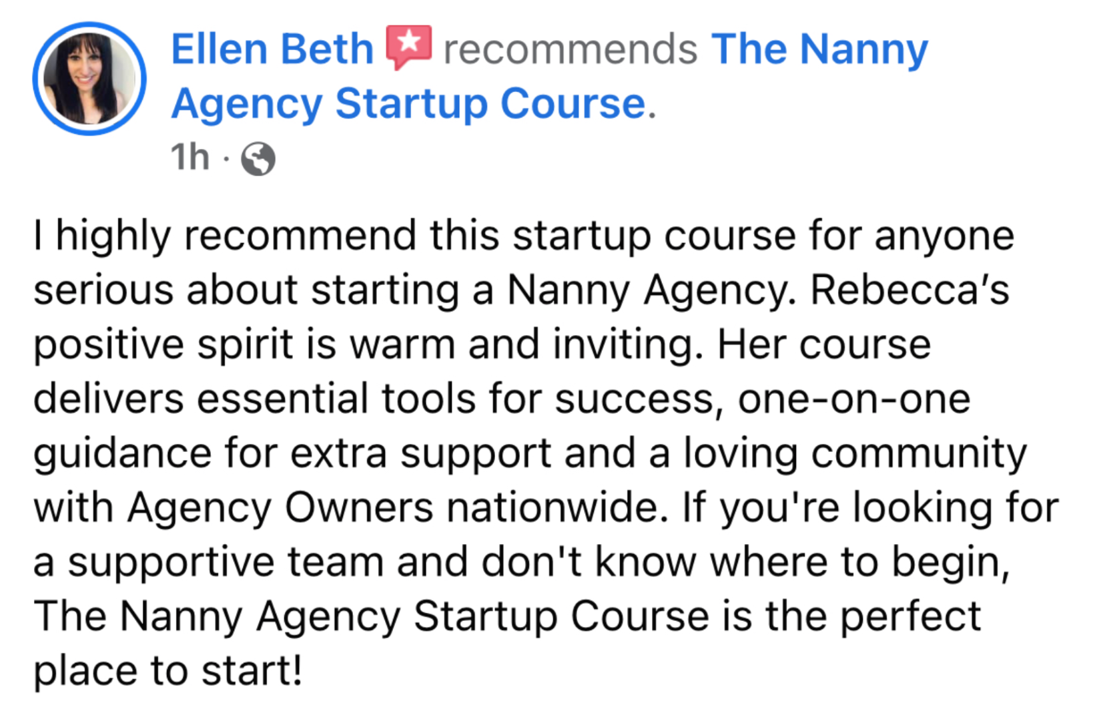
Task: Click the word "nationwide" in the post
Action: coord(557,508)
